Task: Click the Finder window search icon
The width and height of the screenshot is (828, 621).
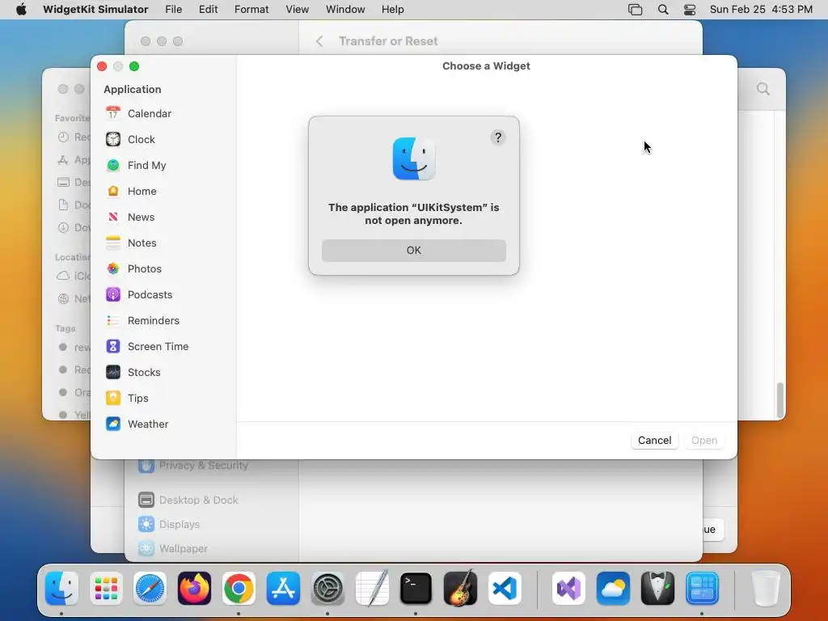Action: click(x=763, y=89)
